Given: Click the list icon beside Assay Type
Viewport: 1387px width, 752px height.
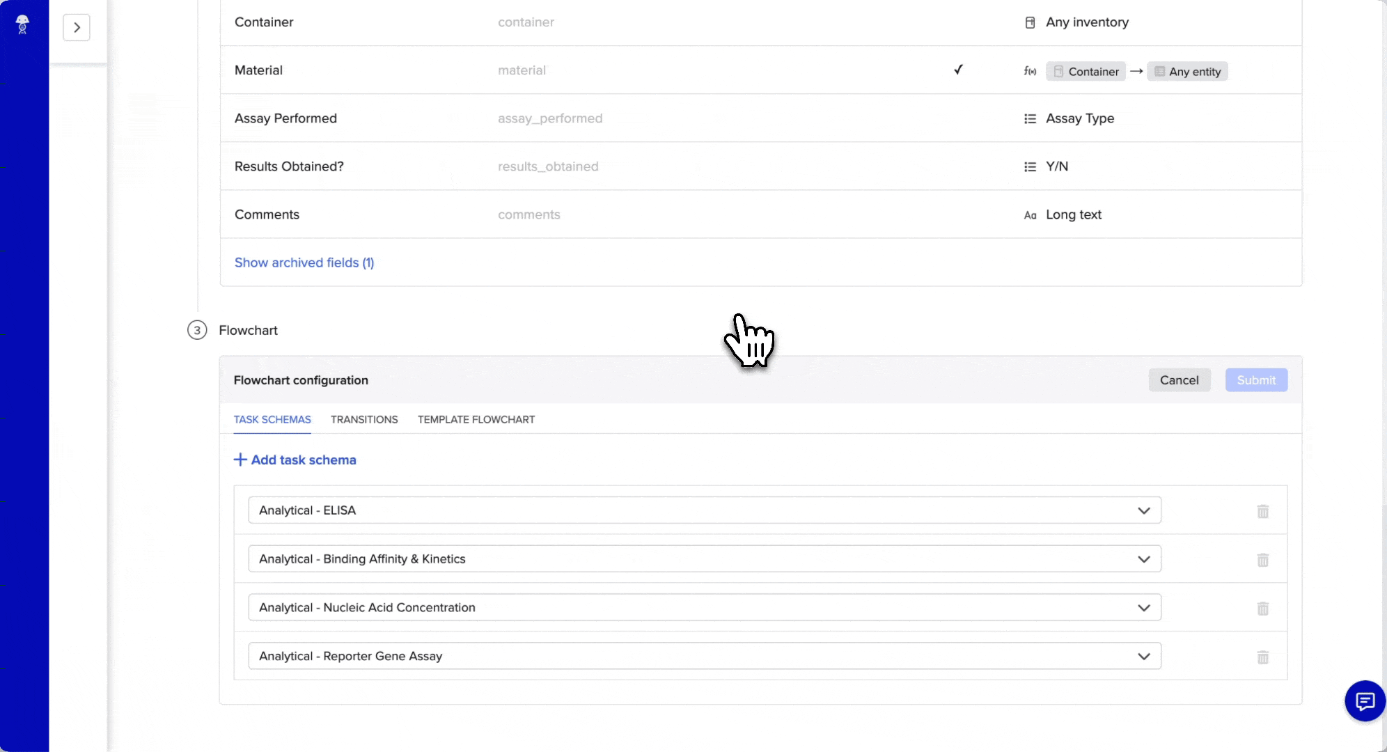Looking at the screenshot, I should pos(1030,118).
